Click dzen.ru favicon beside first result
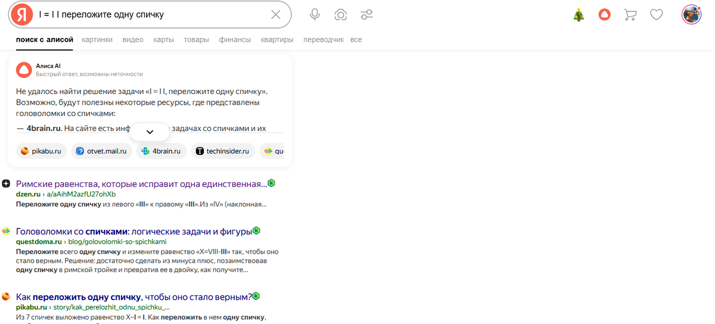 point(6,183)
